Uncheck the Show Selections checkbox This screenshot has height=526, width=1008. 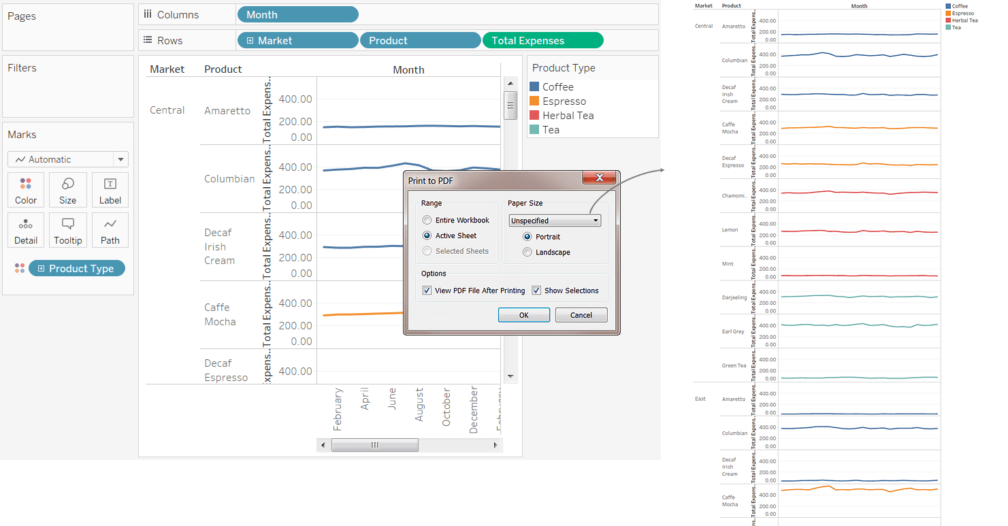pyautogui.click(x=536, y=290)
